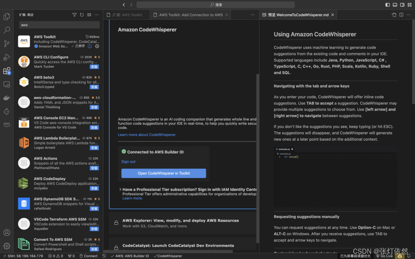415x259 pixels.
Task: Click CodeWhisperer status bar item
Action: pos(168,256)
